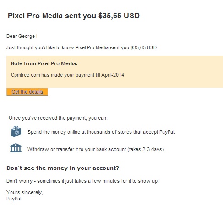Click the Don't worry sentence
Viewport: 223px width, 210px height.
(82, 181)
